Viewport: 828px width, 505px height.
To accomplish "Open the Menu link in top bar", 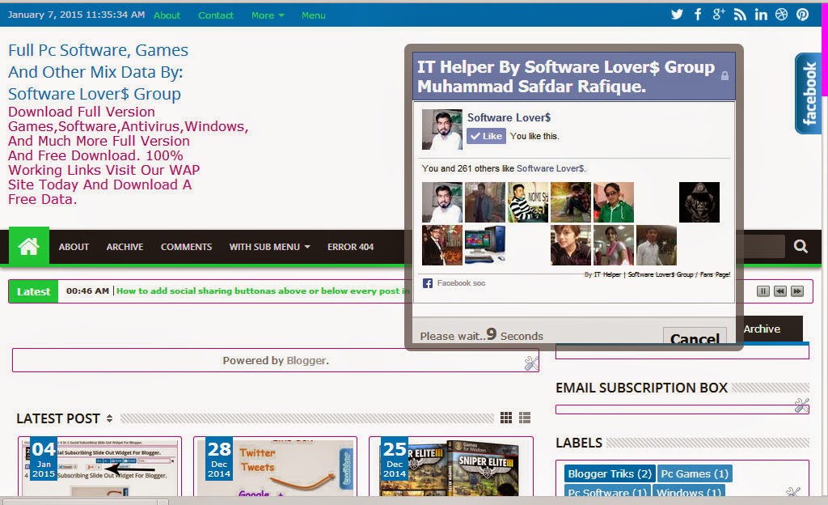I will click(x=313, y=15).
